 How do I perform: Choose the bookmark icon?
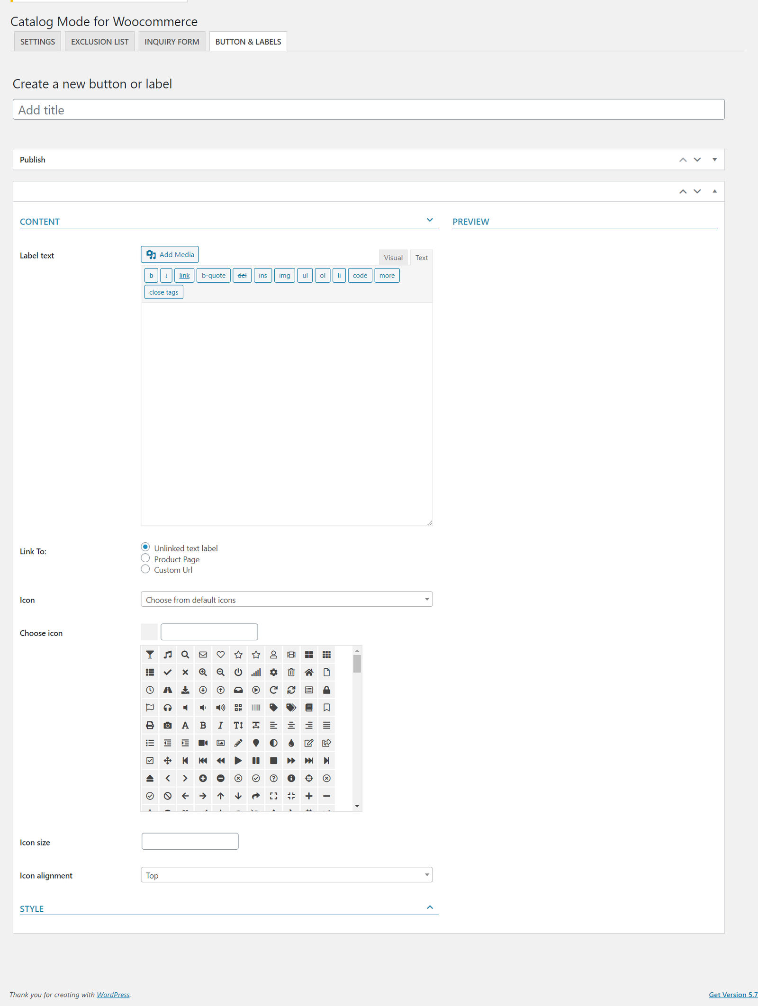point(326,708)
